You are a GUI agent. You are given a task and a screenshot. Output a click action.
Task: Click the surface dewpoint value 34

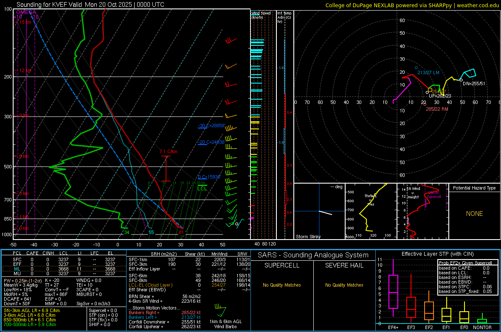127,232
